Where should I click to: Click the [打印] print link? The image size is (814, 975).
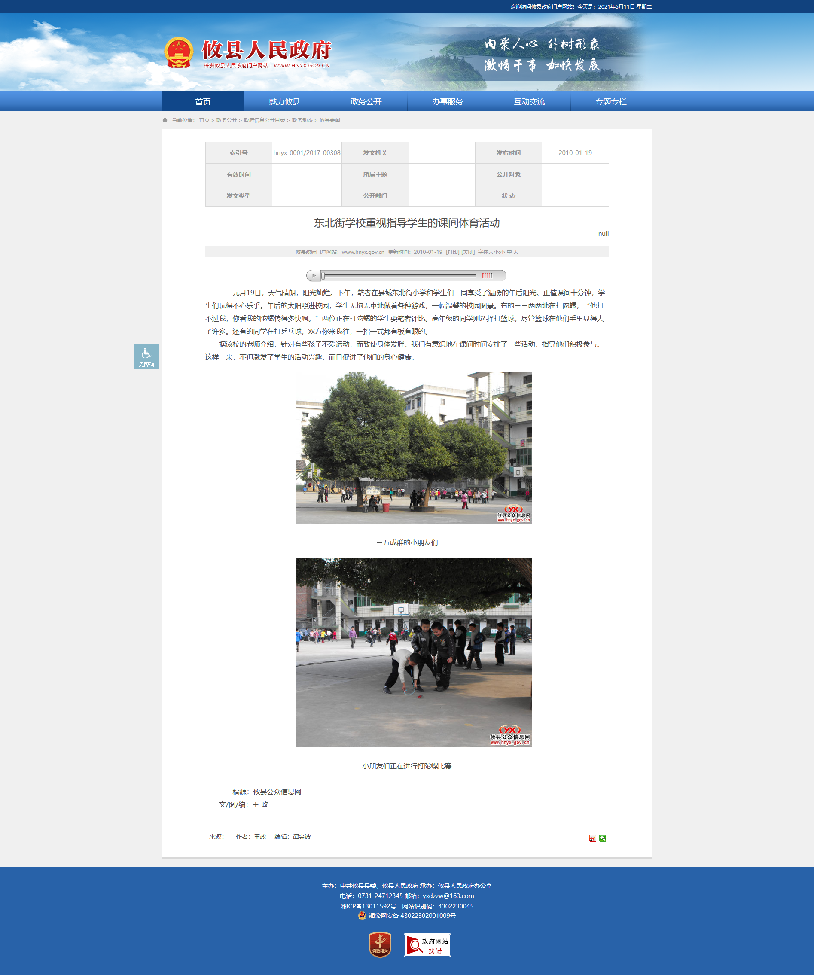[452, 252]
